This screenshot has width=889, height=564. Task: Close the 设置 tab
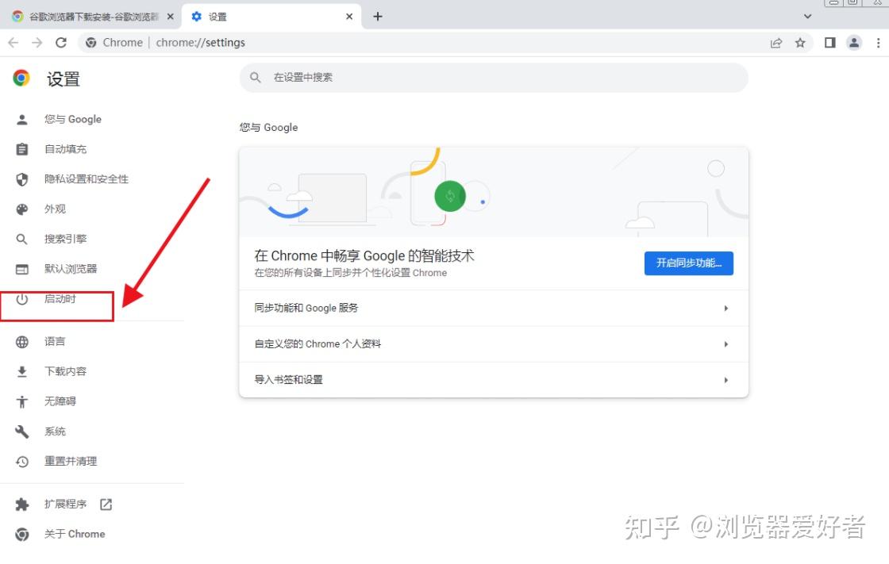tap(349, 17)
